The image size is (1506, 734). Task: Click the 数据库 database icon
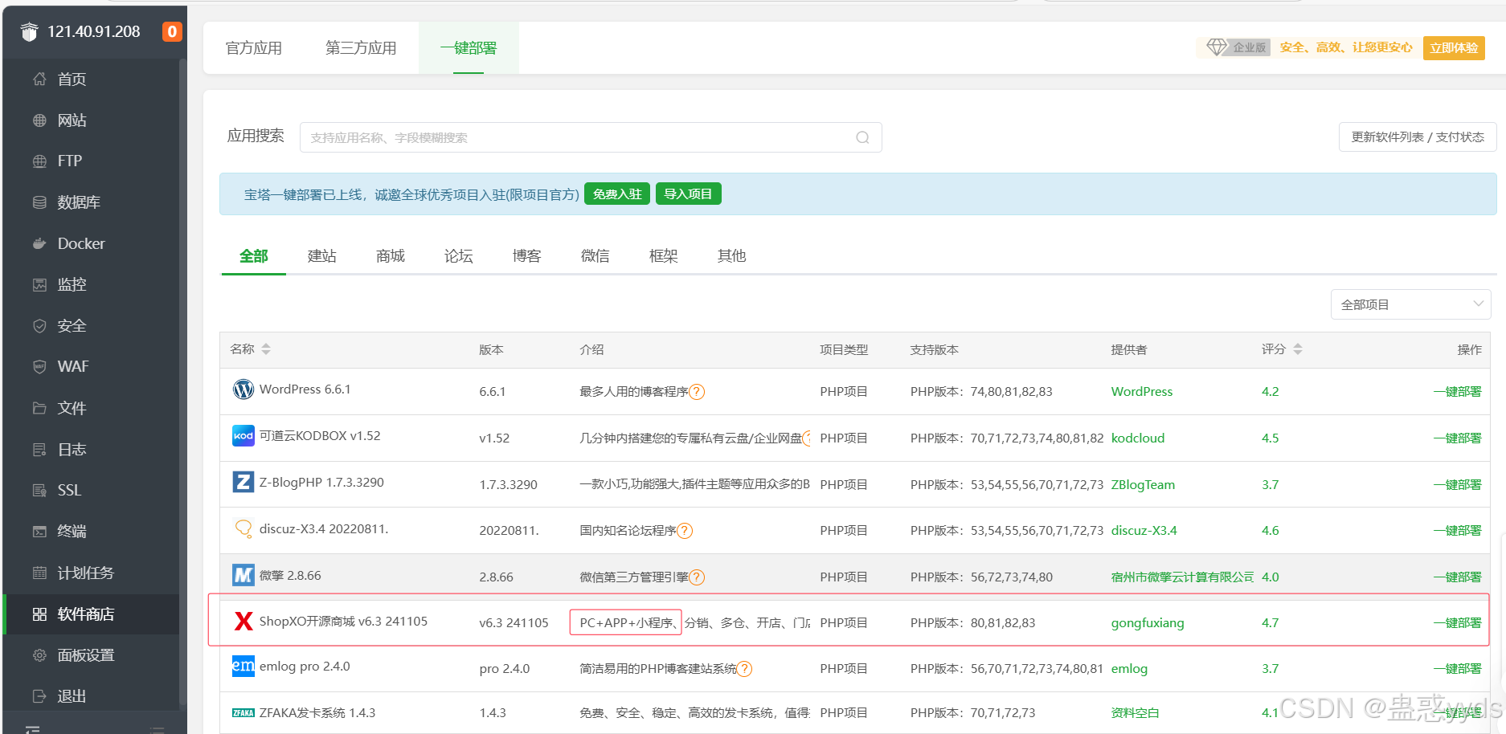coord(39,202)
